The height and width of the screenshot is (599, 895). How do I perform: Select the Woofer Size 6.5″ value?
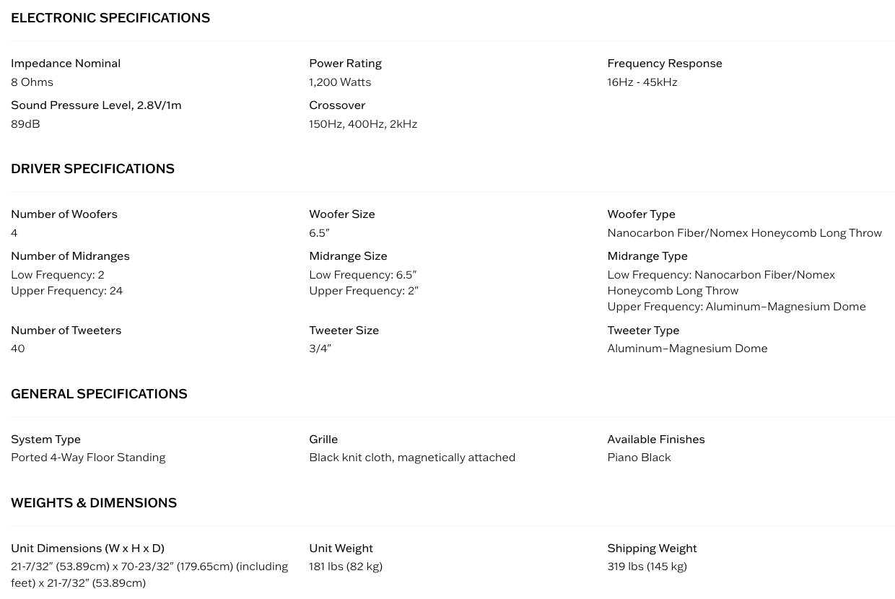pos(319,232)
